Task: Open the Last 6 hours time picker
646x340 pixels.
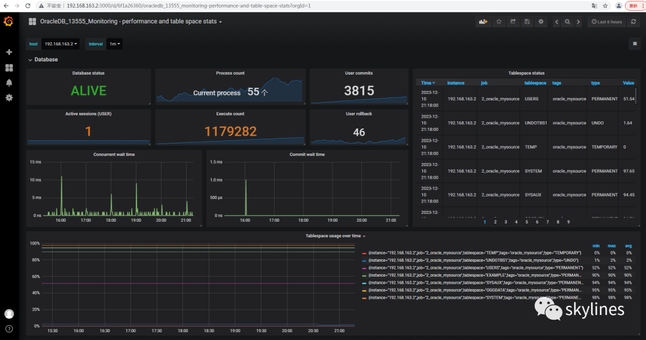Action: pyautogui.click(x=607, y=22)
